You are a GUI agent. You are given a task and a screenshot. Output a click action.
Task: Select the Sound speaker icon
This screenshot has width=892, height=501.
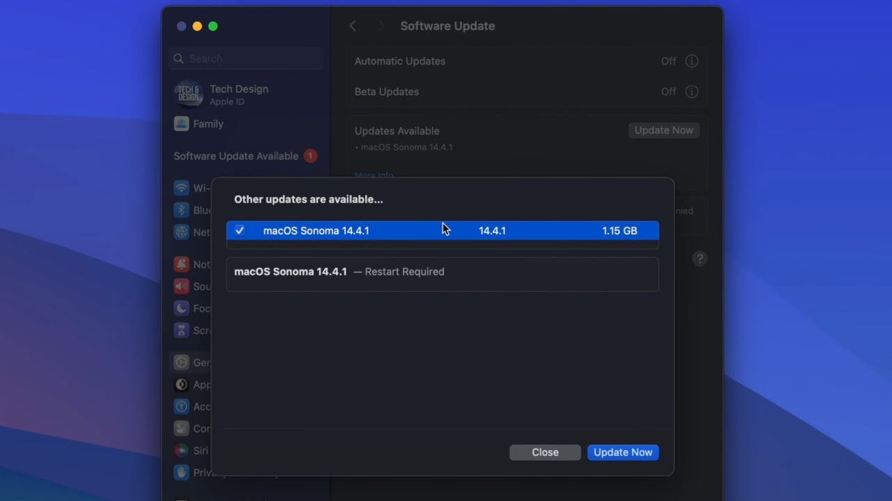click(x=181, y=286)
